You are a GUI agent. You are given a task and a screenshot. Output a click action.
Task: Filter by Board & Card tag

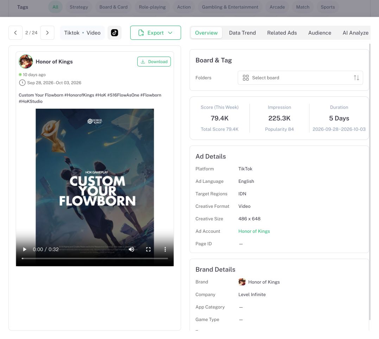click(x=113, y=7)
